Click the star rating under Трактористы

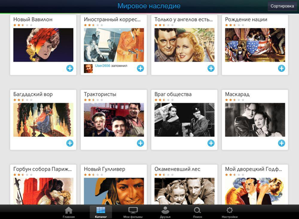93,100
